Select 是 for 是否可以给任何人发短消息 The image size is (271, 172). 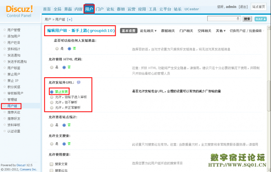[x=57, y=49]
